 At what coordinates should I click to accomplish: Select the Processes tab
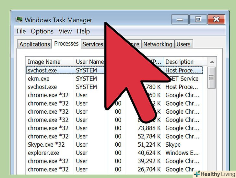[x=66, y=44]
